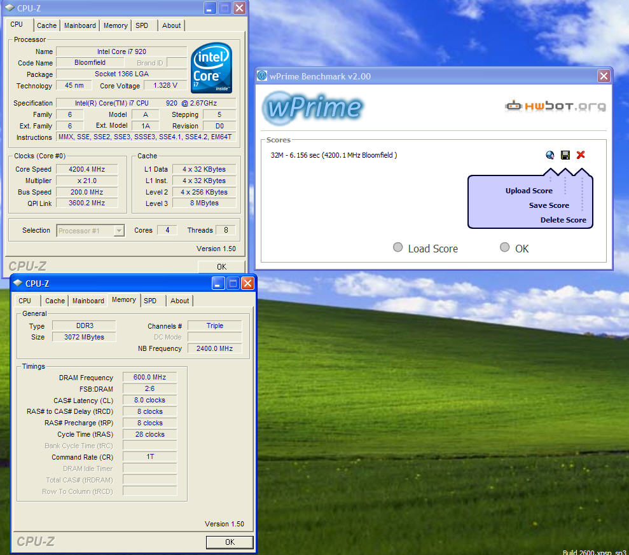Image resolution: width=629 pixels, height=555 pixels.
Task: Click the save score floppy disk icon
Action: pyautogui.click(x=565, y=155)
